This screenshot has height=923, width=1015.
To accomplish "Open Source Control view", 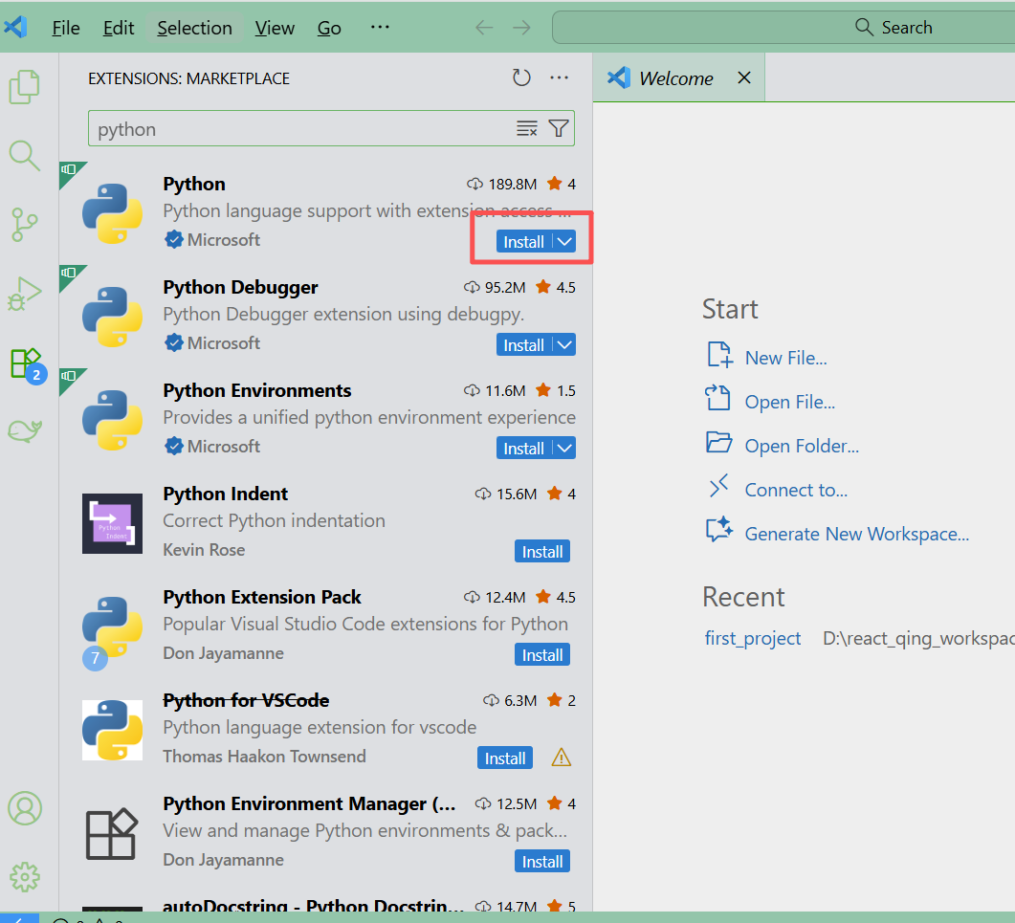I will 25,225.
